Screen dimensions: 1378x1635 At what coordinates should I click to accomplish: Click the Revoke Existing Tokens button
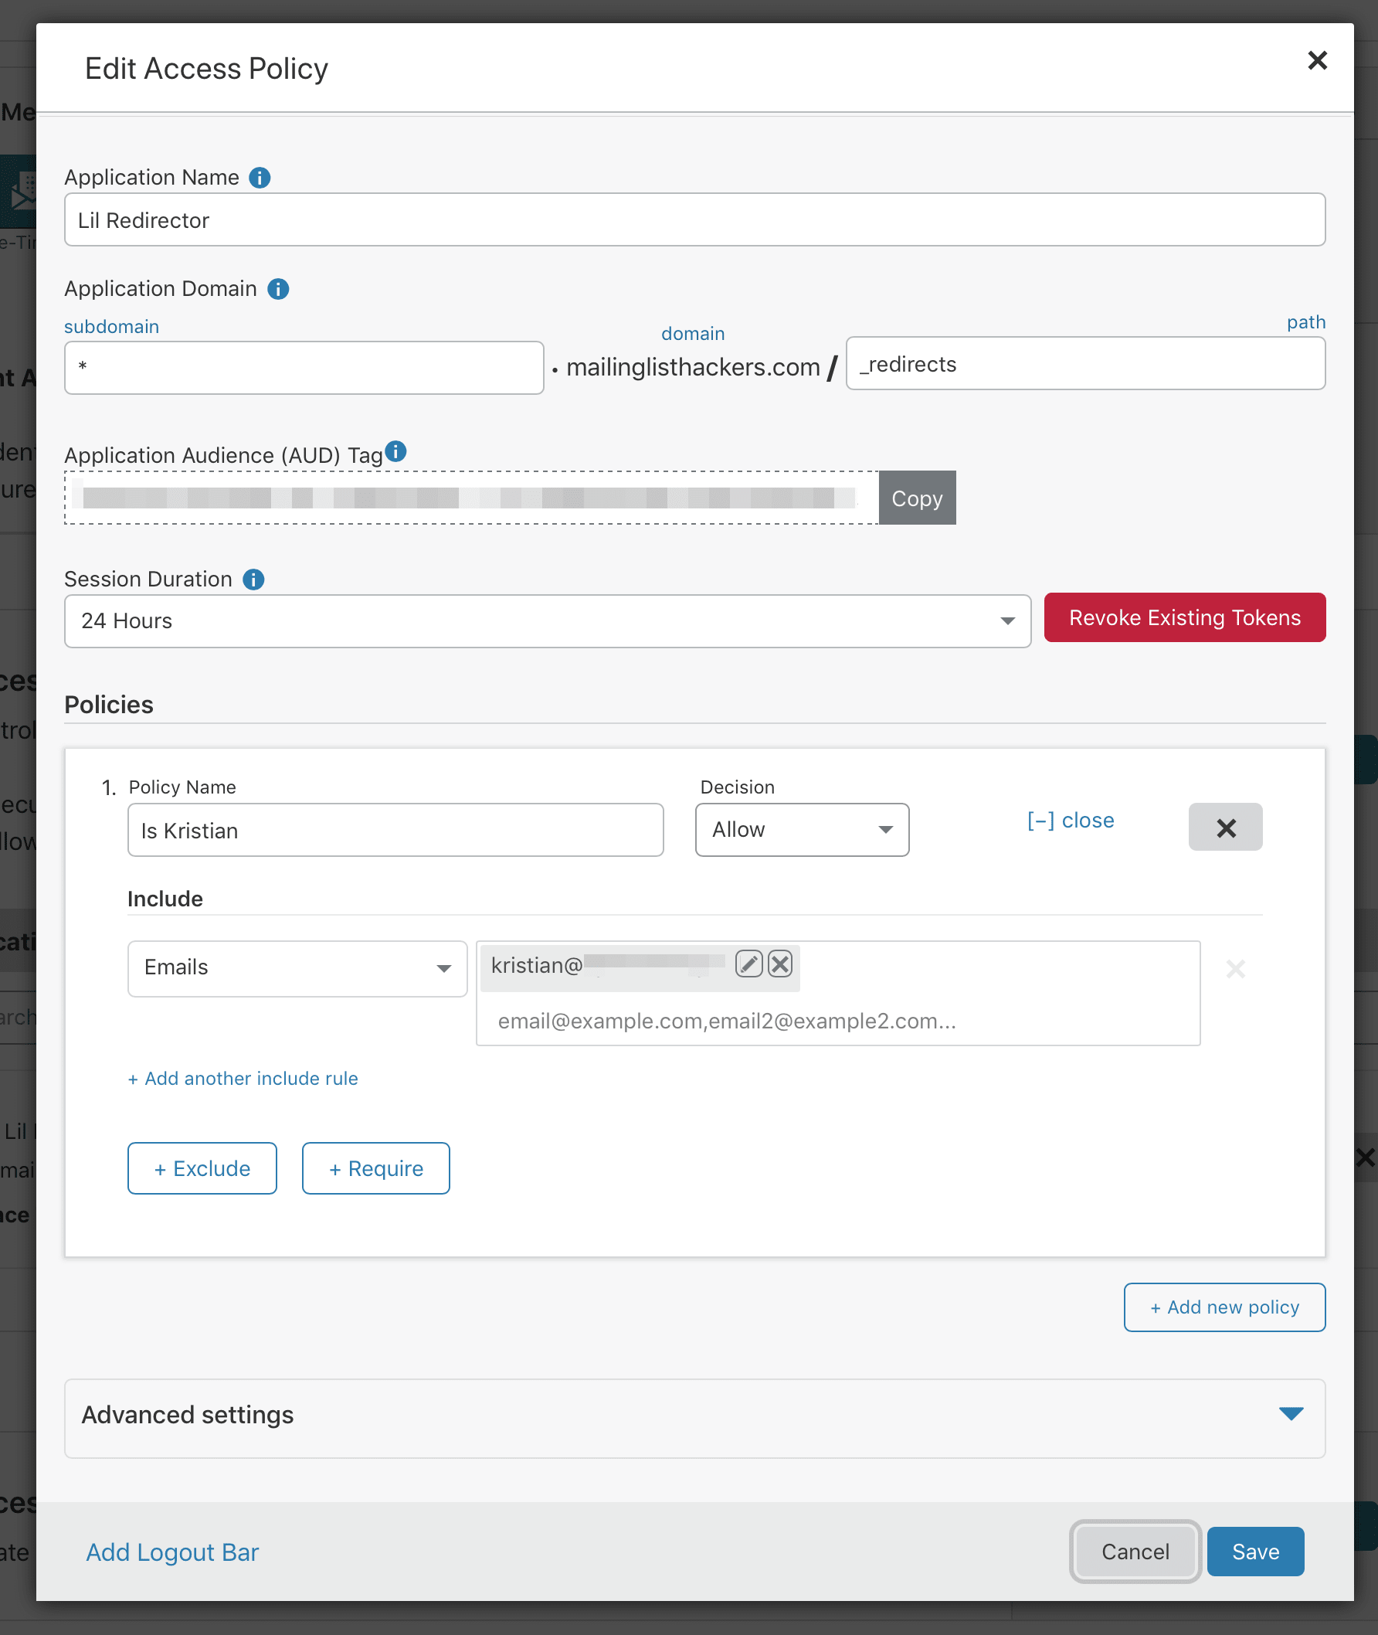(x=1184, y=617)
